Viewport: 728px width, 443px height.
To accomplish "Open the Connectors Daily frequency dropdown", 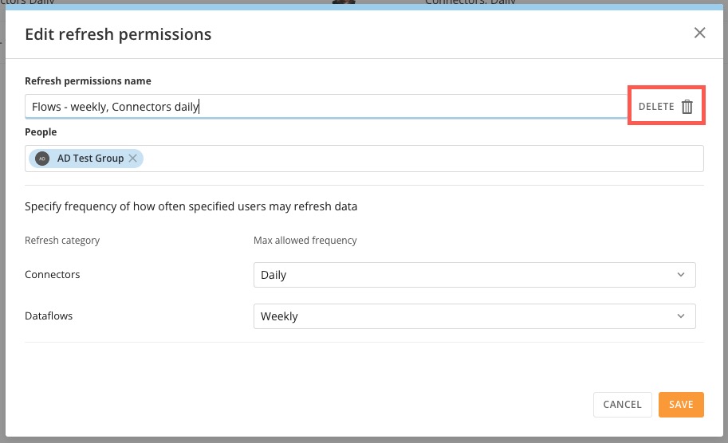I will coord(474,275).
